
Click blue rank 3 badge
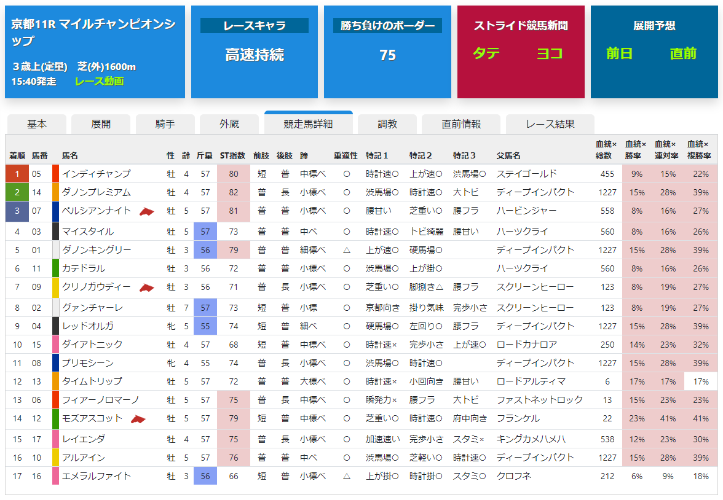[x=17, y=211]
